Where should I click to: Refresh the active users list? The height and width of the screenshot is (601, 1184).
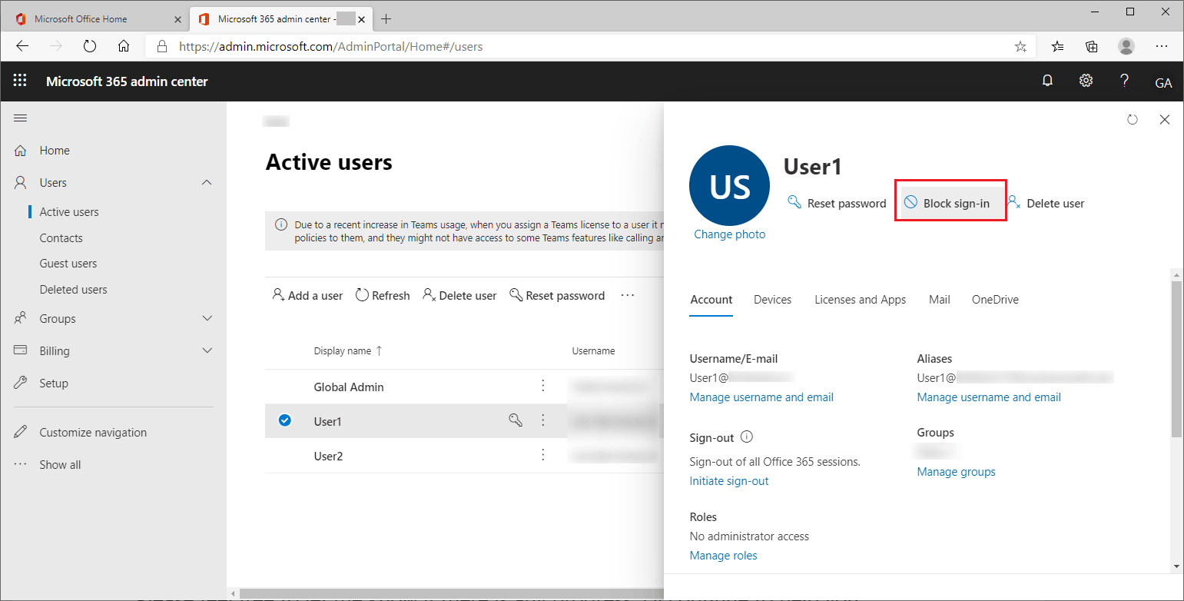(x=382, y=294)
